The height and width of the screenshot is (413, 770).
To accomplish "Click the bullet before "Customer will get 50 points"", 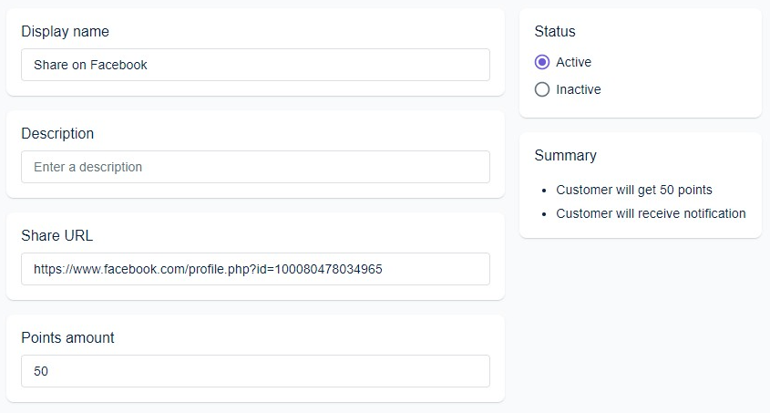I will (x=544, y=191).
